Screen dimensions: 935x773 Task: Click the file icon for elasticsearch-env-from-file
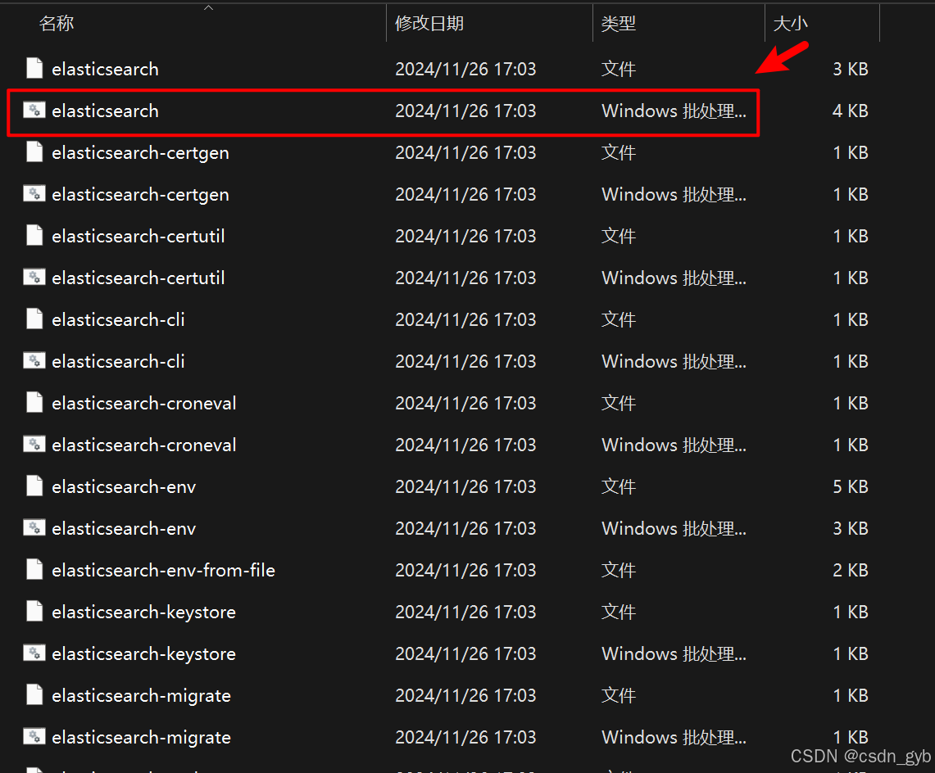[x=34, y=569]
